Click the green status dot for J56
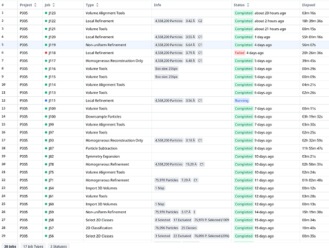The width and height of the screenshot is (329, 248). click(46, 236)
